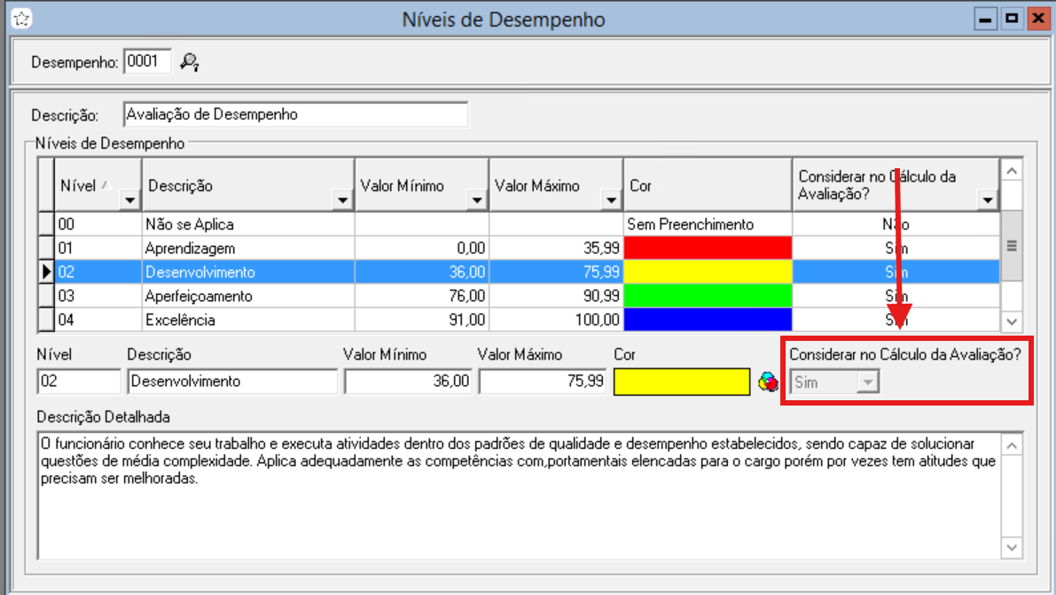Open the Valor Mínimo column filter dropdown
The width and height of the screenshot is (1056, 595).
click(478, 201)
